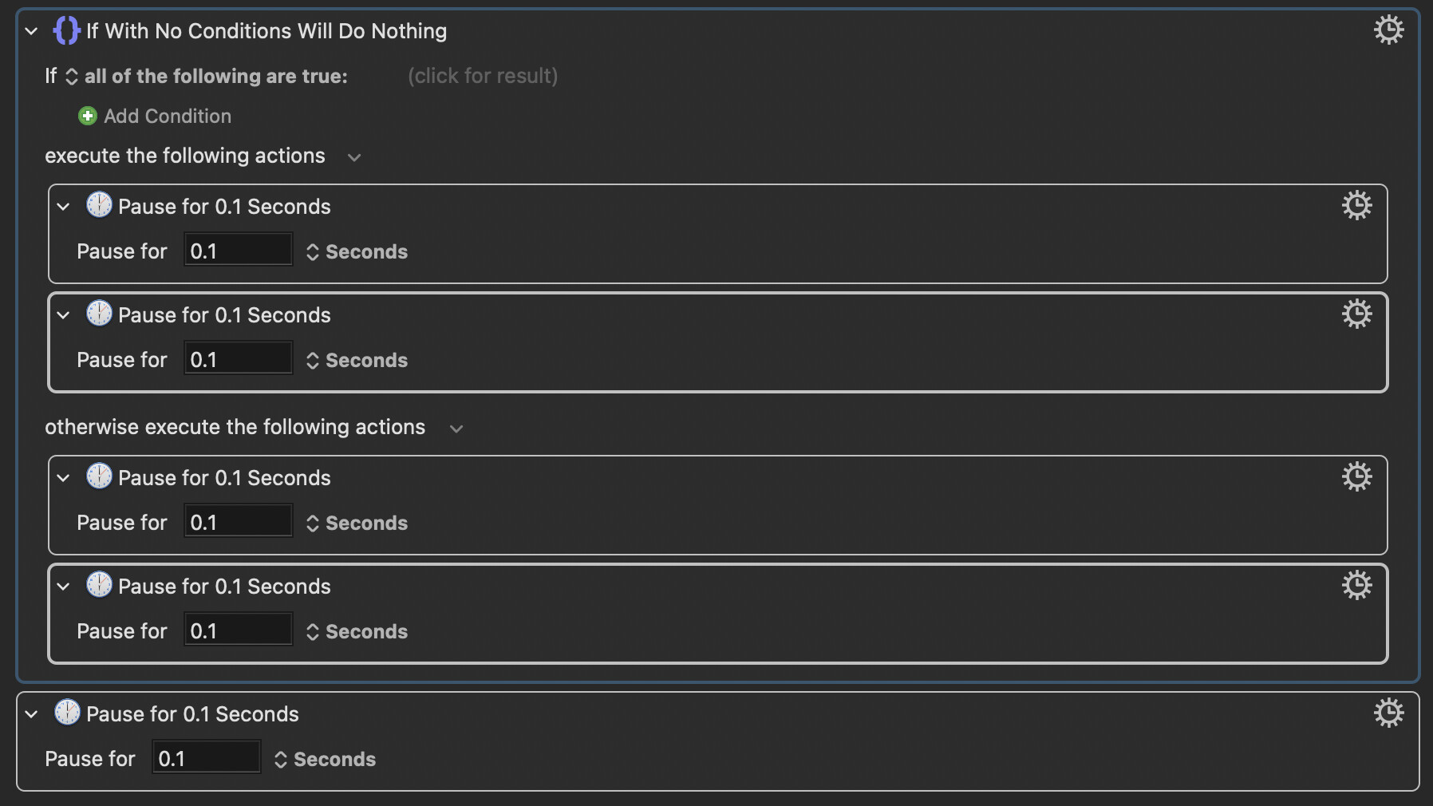Click the '(click for result)' text
The height and width of the screenshot is (806, 1433).
tap(482, 76)
